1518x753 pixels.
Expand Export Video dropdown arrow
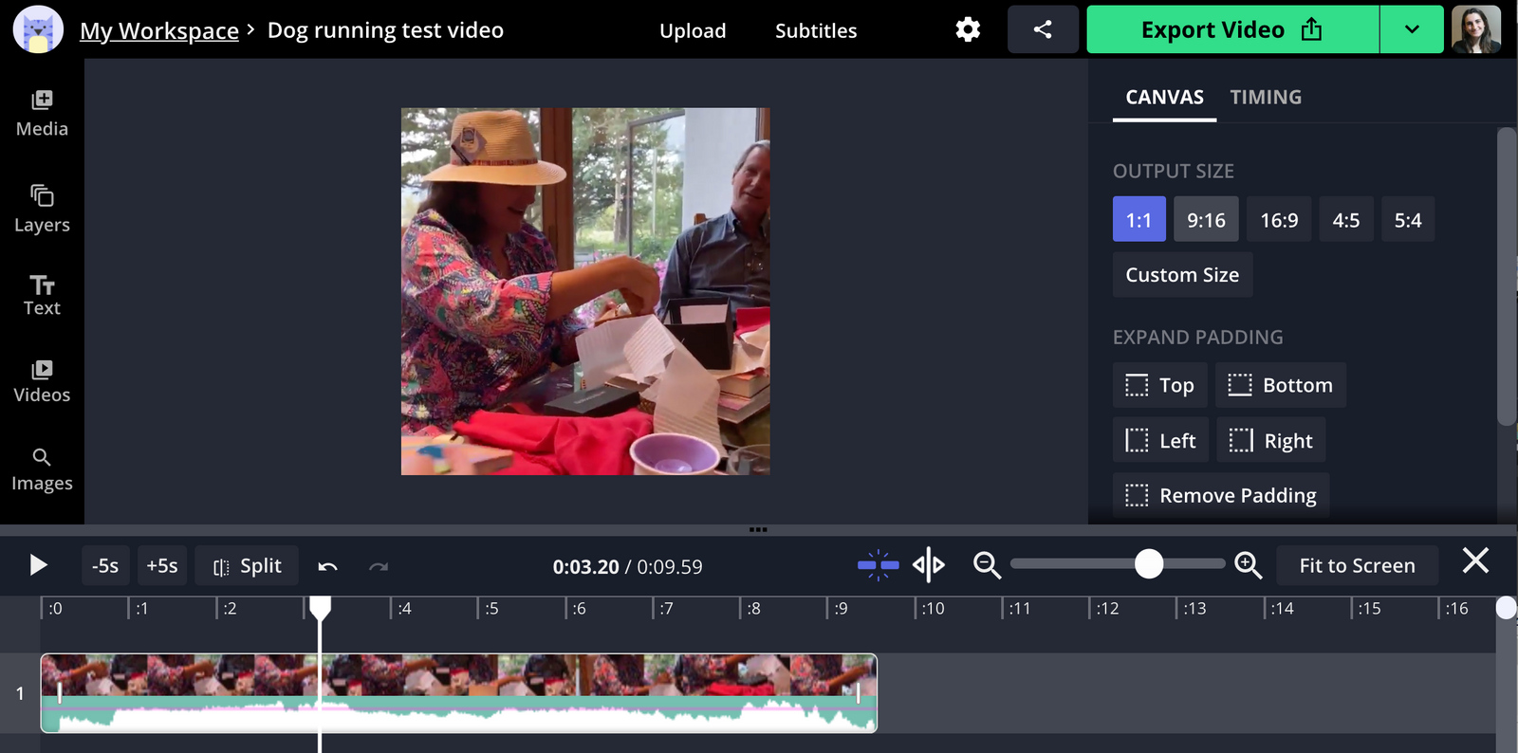coord(1412,29)
